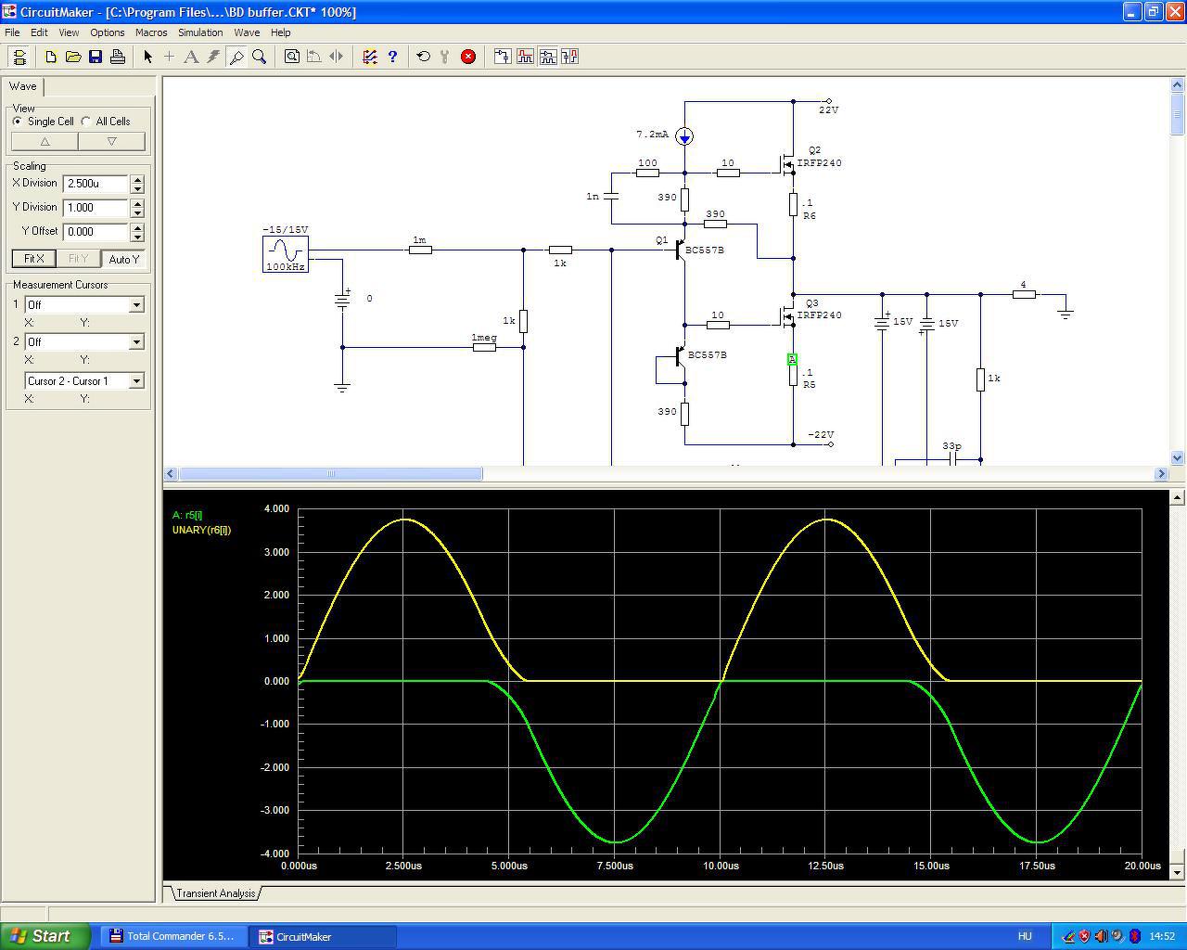Click the Bluetooth tray icon

1134,936
